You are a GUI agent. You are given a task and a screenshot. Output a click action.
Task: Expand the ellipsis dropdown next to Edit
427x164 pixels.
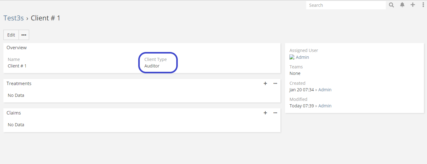pos(24,35)
